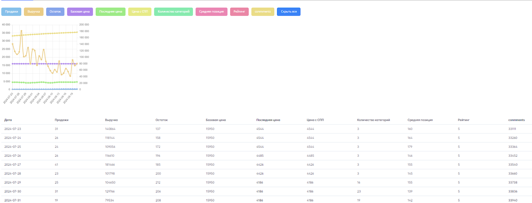
Task: Click sales value 24 in 2024-07-25 row
Action: pos(57,147)
